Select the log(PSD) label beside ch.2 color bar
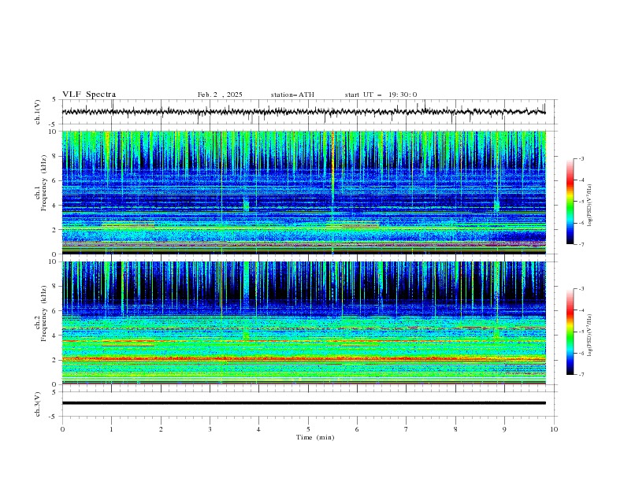The width and height of the screenshot is (624, 482). pos(590,335)
